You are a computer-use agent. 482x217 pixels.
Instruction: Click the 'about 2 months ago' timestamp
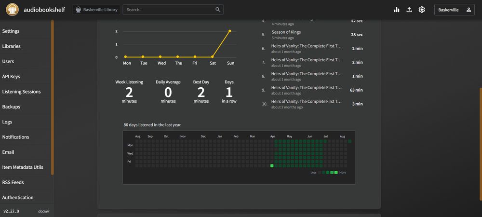coord(287,107)
